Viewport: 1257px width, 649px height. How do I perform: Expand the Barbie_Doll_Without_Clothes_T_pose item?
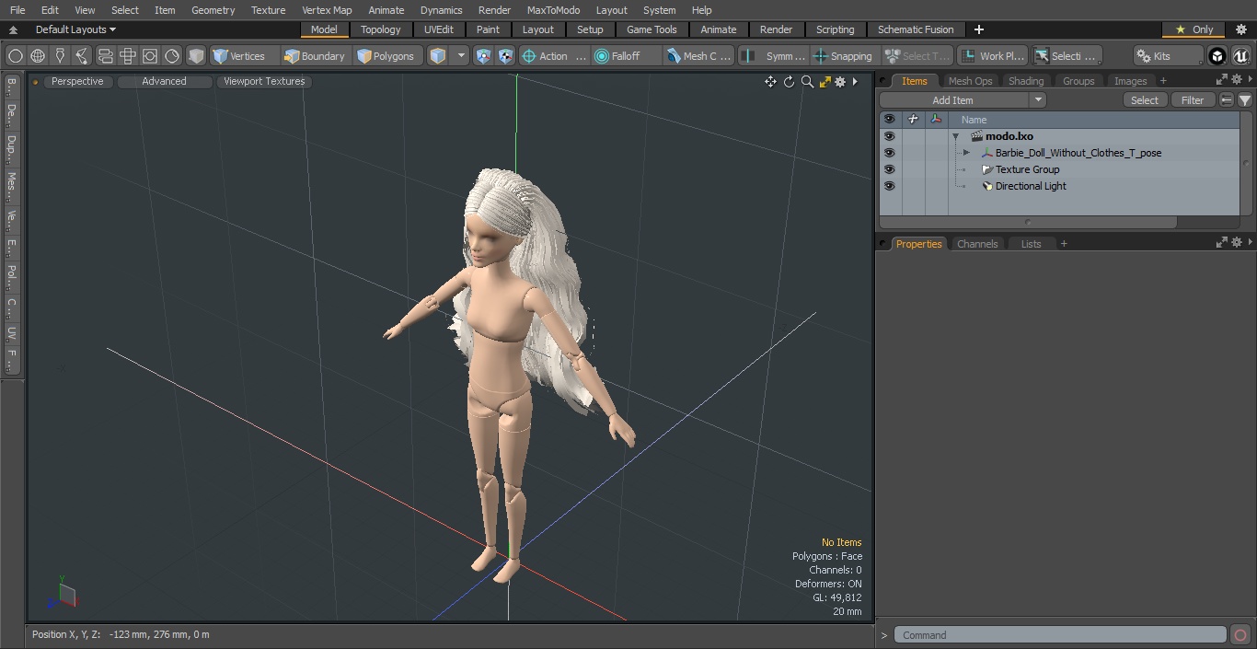click(x=966, y=153)
